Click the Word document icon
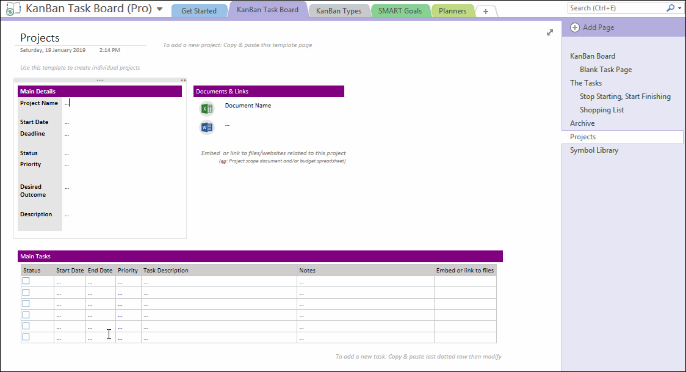 point(206,127)
